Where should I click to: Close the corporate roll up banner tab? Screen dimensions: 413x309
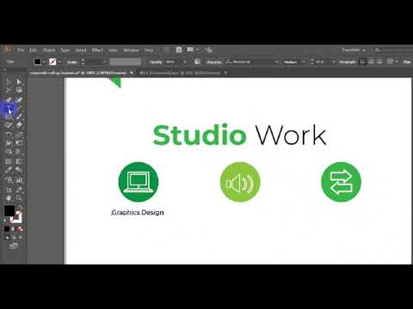pos(132,73)
